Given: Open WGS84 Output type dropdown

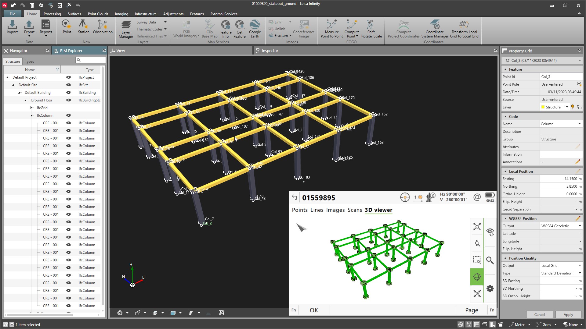Looking at the screenshot, I should pyautogui.click(x=579, y=226).
